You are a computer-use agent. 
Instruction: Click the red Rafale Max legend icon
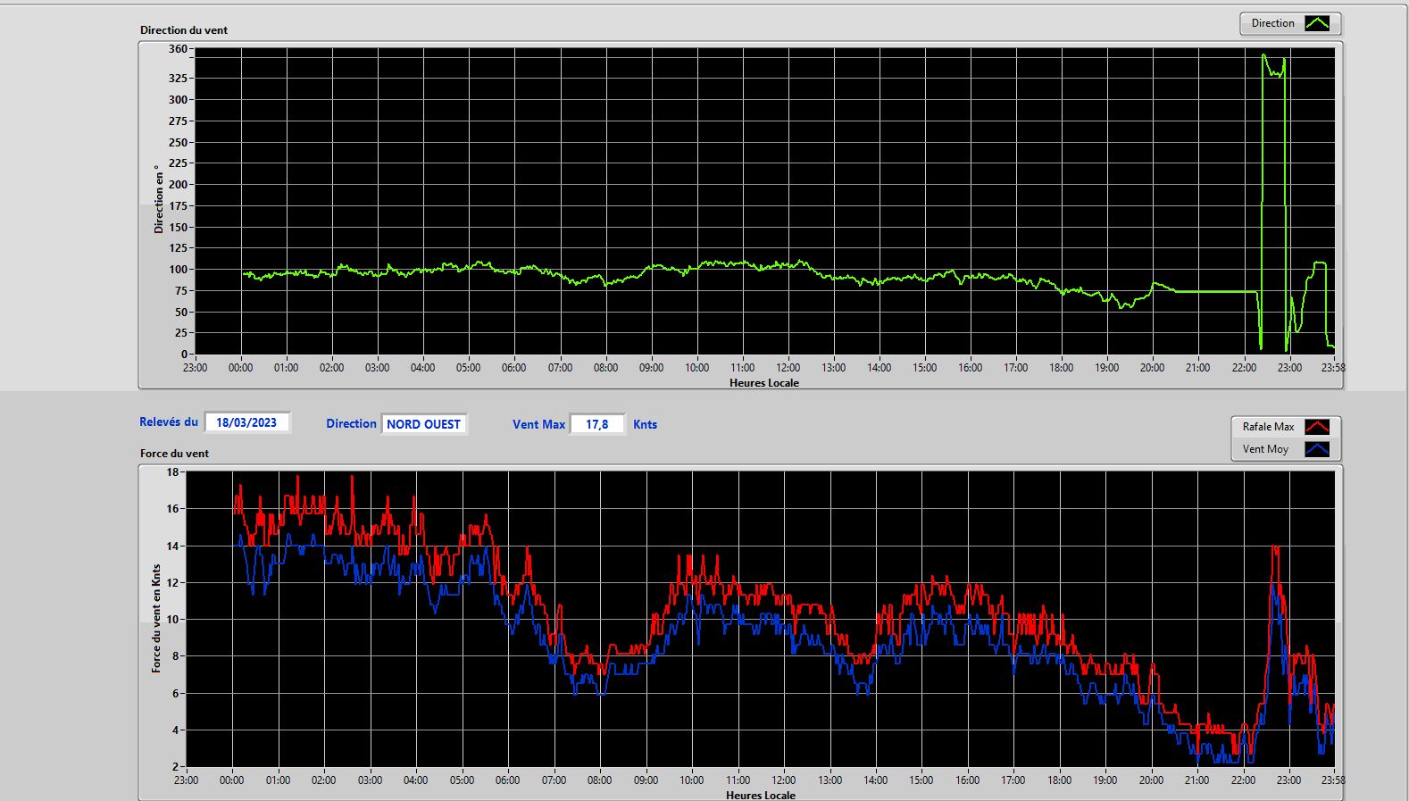(x=1317, y=427)
